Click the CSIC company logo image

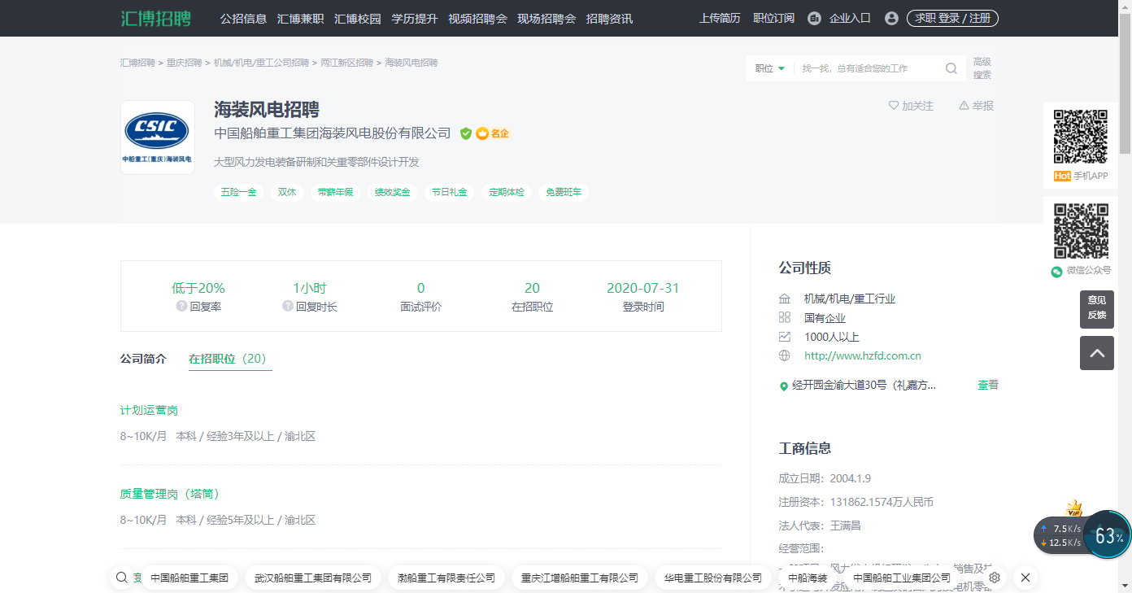point(158,137)
